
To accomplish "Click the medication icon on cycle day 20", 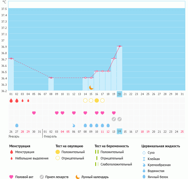I will pyautogui.click(x=120, y=119).
